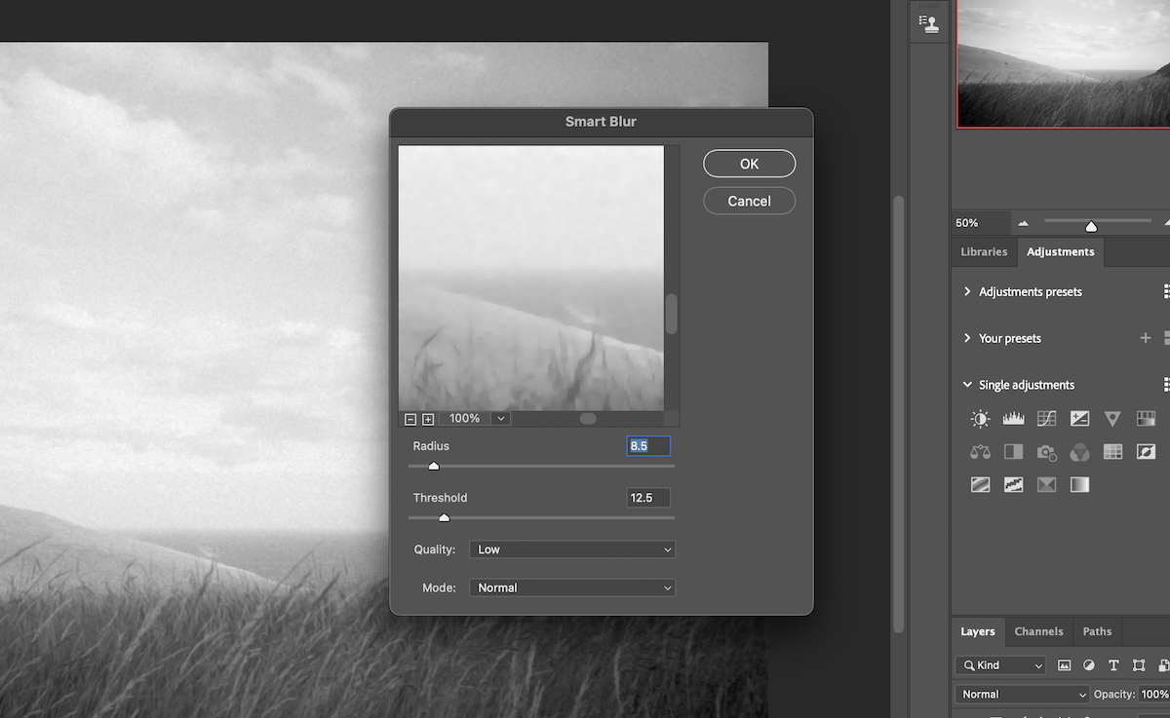The height and width of the screenshot is (718, 1170).
Task: Switch to the Channels tab
Action: 1038,631
